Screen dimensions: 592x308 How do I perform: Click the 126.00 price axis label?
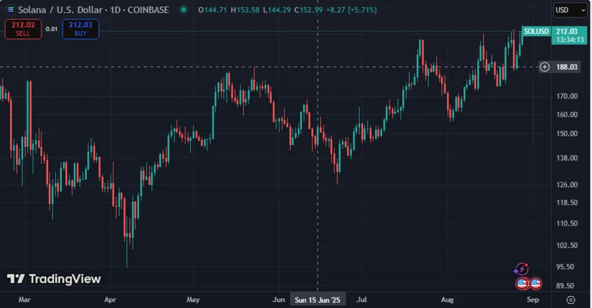(x=567, y=185)
